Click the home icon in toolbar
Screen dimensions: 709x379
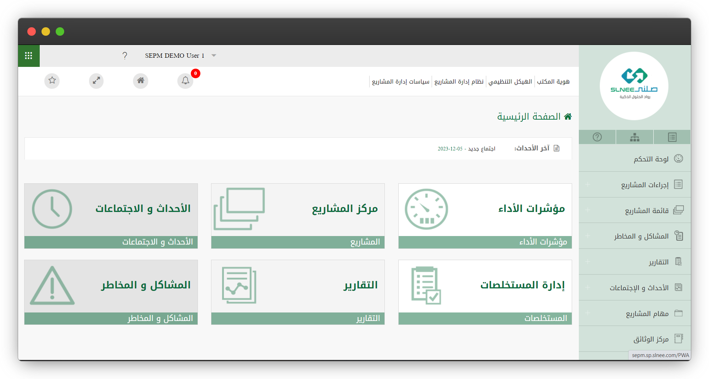pos(141,81)
